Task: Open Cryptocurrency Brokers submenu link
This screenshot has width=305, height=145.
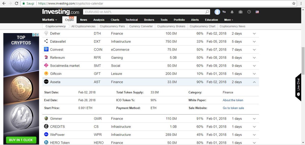Action: pyautogui.click(x=171, y=26)
